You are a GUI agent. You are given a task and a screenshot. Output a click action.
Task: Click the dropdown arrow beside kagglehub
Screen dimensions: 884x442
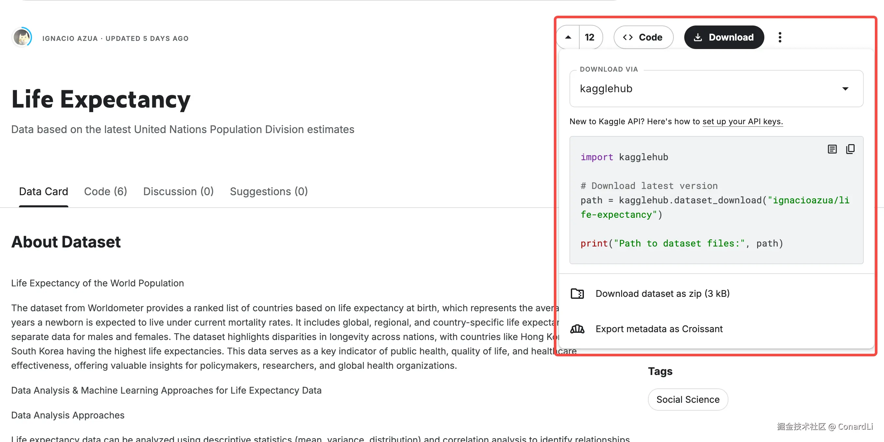(845, 89)
